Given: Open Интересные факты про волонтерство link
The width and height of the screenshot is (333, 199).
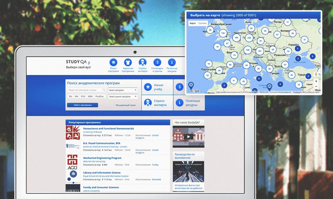Looking at the screenshot, I should click(x=188, y=187).
